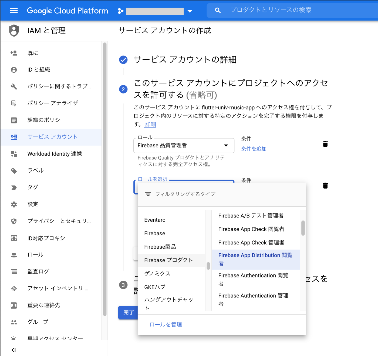The height and width of the screenshot is (356, 378).
Task: Click the wrench icon for policy troubleshooting
Action: pyautogui.click(x=14, y=86)
